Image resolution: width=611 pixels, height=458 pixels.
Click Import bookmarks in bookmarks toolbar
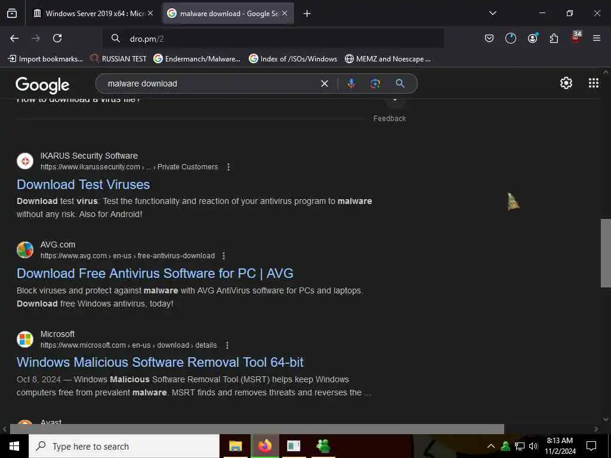[45, 59]
